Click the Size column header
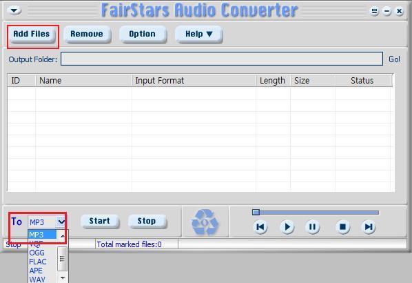This screenshot has width=412, height=283. 313,81
